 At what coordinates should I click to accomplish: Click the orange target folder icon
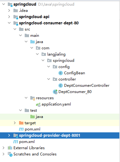pyautogui.click(x=21, y=123)
